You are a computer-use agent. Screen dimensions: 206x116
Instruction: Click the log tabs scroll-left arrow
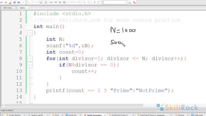2,115
